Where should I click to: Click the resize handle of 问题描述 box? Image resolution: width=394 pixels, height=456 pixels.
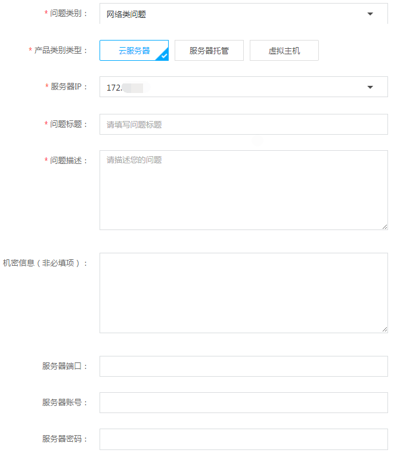click(384, 227)
